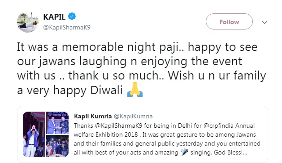
Task: Click the @KapilSharmaK9 mention in quoted tweet
Action: point(118,125)
